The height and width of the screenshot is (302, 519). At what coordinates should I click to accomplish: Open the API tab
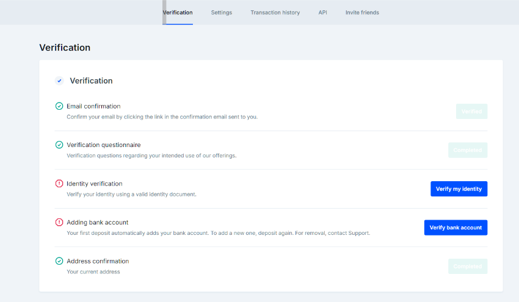tap(322, 12)
